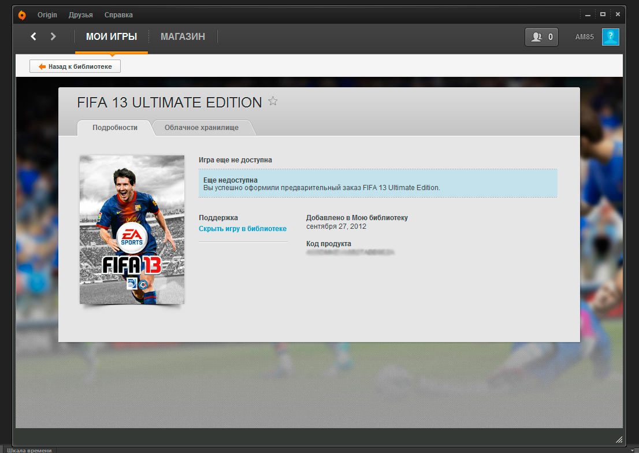Click the Код продукта label
This screenshot has height=453, width=639.
coord(329,244)
